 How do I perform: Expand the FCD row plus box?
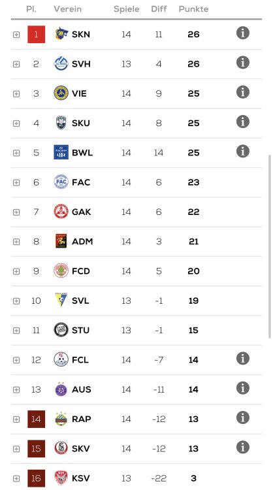point(16,271)
